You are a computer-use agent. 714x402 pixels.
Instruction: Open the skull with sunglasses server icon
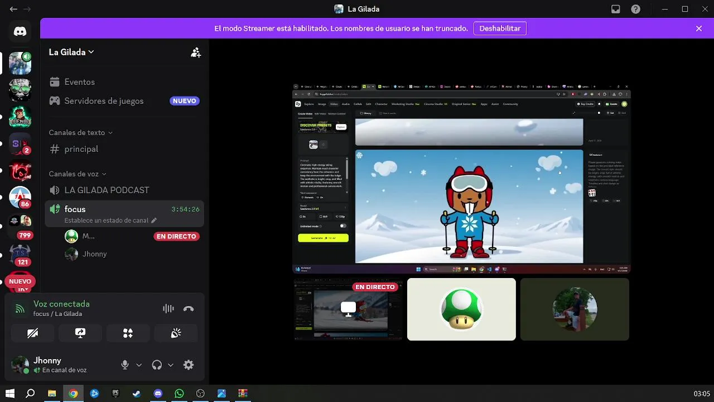[20, 90]
